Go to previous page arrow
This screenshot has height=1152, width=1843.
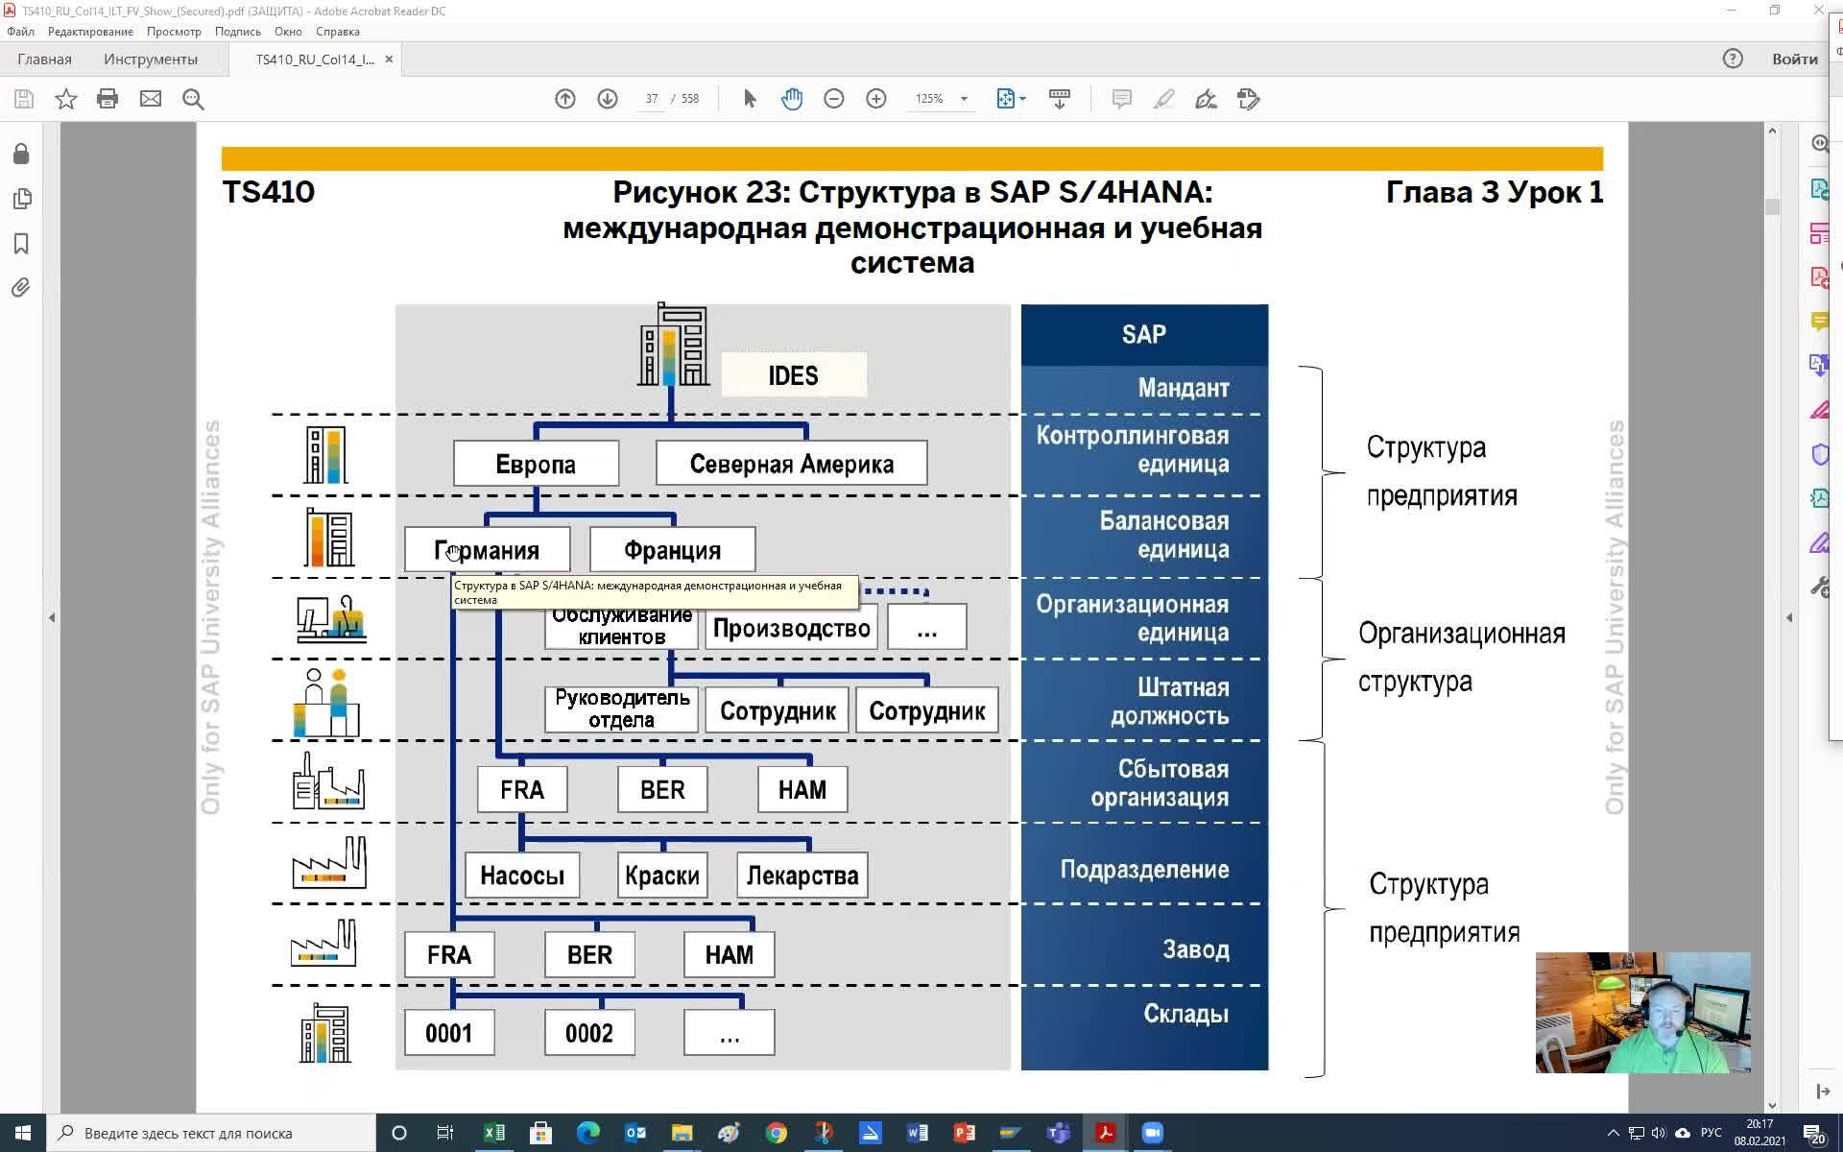tap(565, 99)
